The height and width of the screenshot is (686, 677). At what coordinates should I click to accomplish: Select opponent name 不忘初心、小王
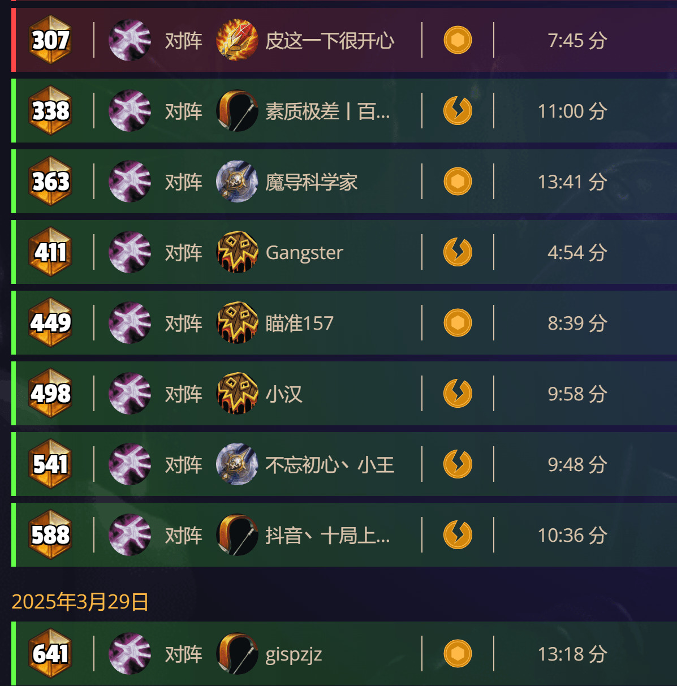point(330,465)
